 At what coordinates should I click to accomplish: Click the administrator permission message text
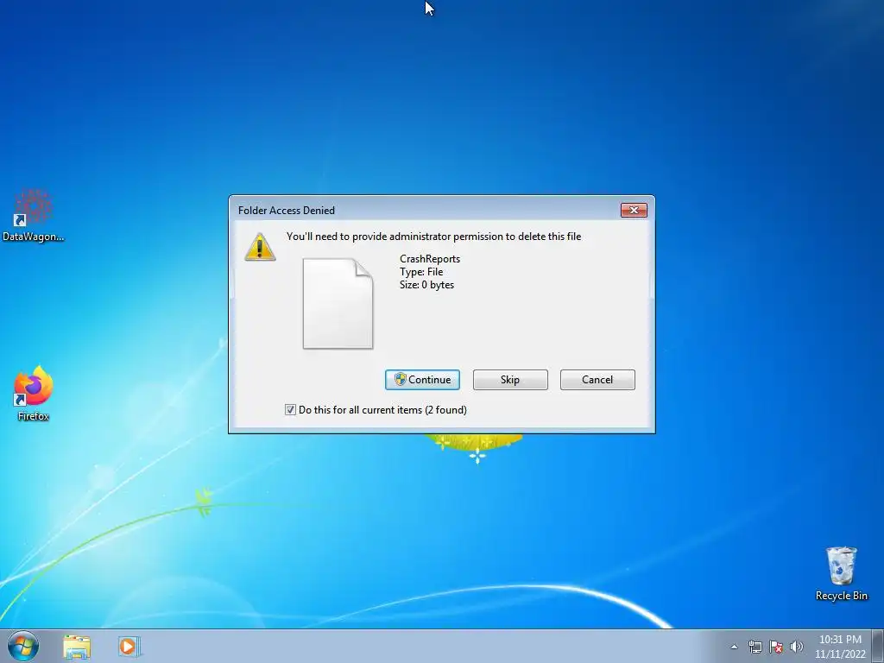point(433,237)
